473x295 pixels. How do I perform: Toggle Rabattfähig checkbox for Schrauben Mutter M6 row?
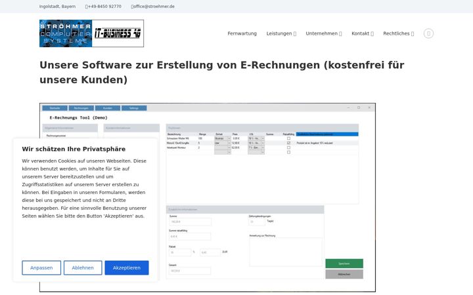tap(288, 138)
